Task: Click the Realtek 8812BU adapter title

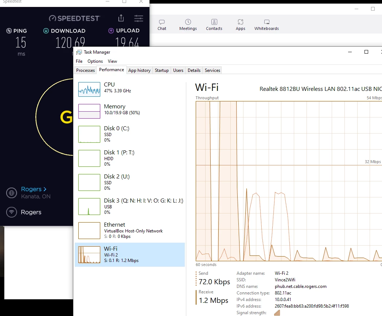Action: pyautogui.click(x=321, y=89)
